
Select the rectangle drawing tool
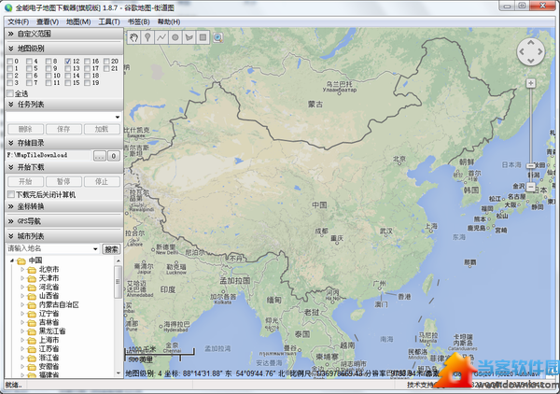pyautogui.click(x=203, y=37)
